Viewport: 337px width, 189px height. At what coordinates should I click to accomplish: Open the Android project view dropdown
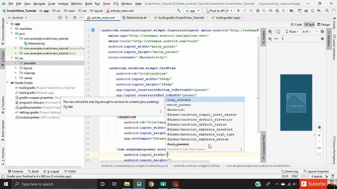(17, 17)
